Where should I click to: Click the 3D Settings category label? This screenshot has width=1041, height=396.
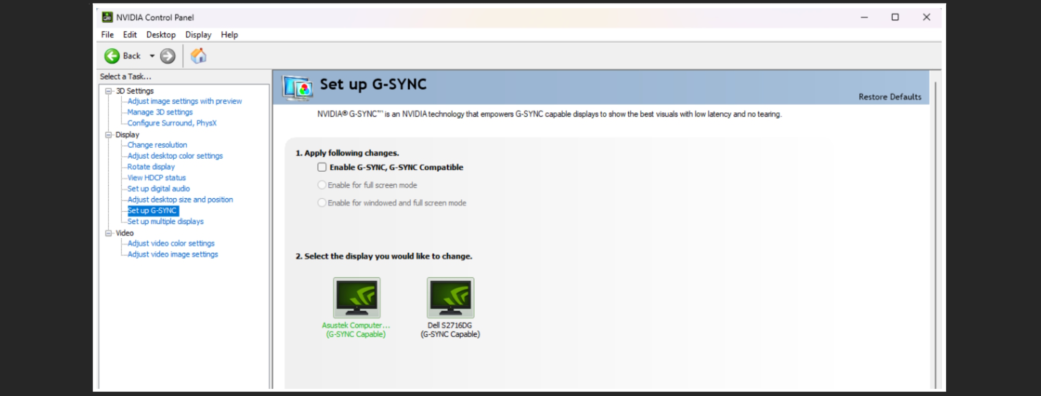pos(135,91)
